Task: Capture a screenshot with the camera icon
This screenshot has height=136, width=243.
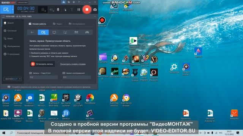Action: point(95,9)
